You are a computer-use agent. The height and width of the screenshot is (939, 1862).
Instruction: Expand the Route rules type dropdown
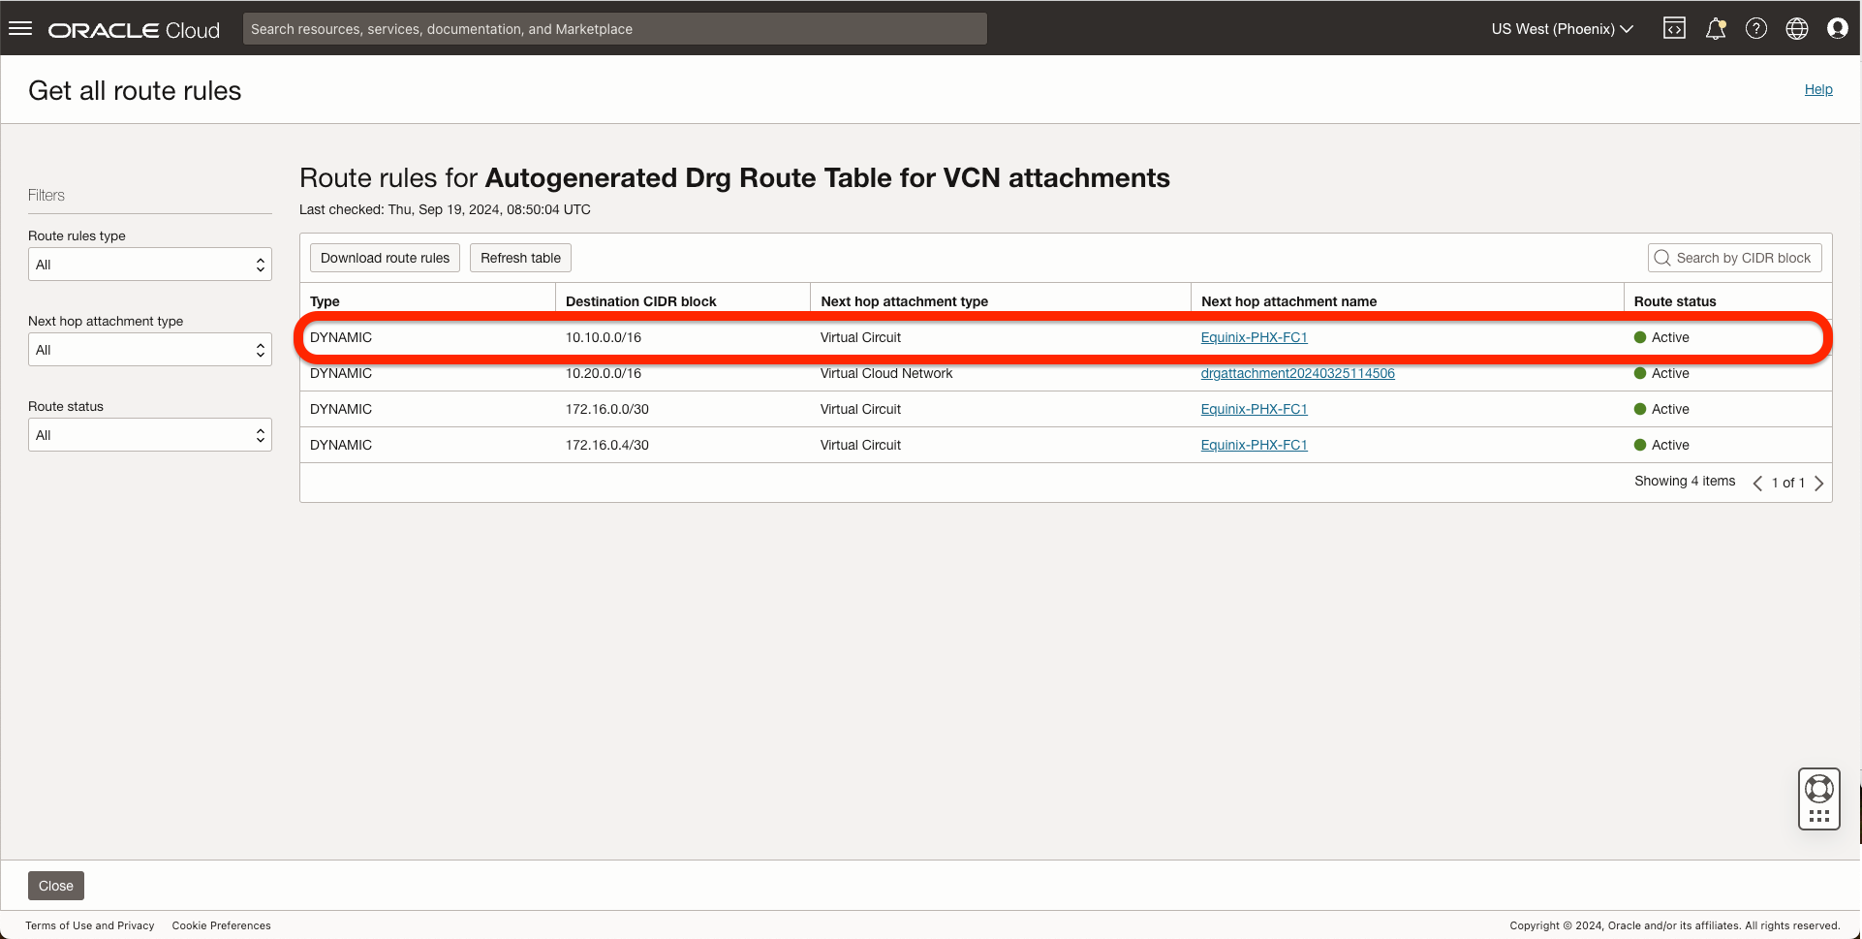click(150, 265)
